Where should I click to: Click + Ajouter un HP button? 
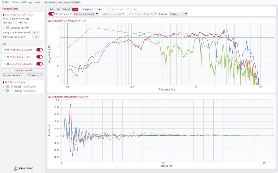[23, 70]
